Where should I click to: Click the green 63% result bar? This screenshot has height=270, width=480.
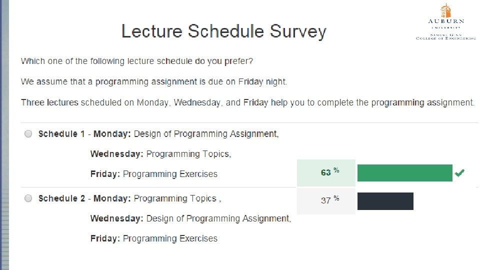coord(404,173)
